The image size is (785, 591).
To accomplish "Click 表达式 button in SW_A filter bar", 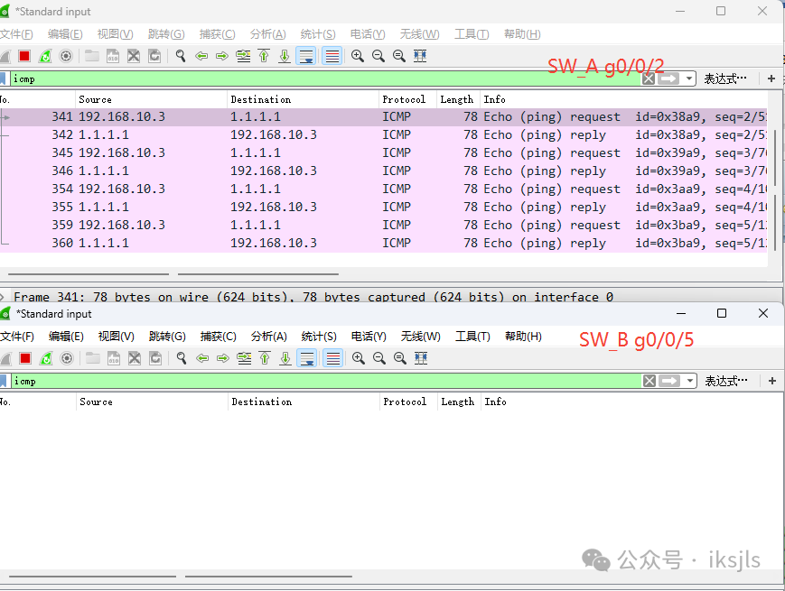I will tap(725, 78).
